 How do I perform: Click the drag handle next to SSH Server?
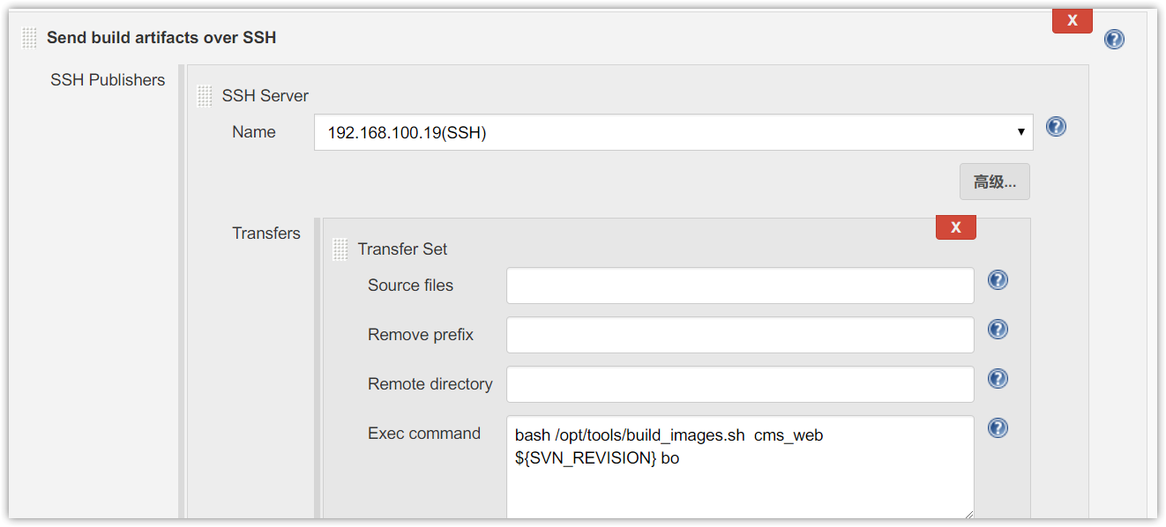pyautogui.click(x=205, y=95)
